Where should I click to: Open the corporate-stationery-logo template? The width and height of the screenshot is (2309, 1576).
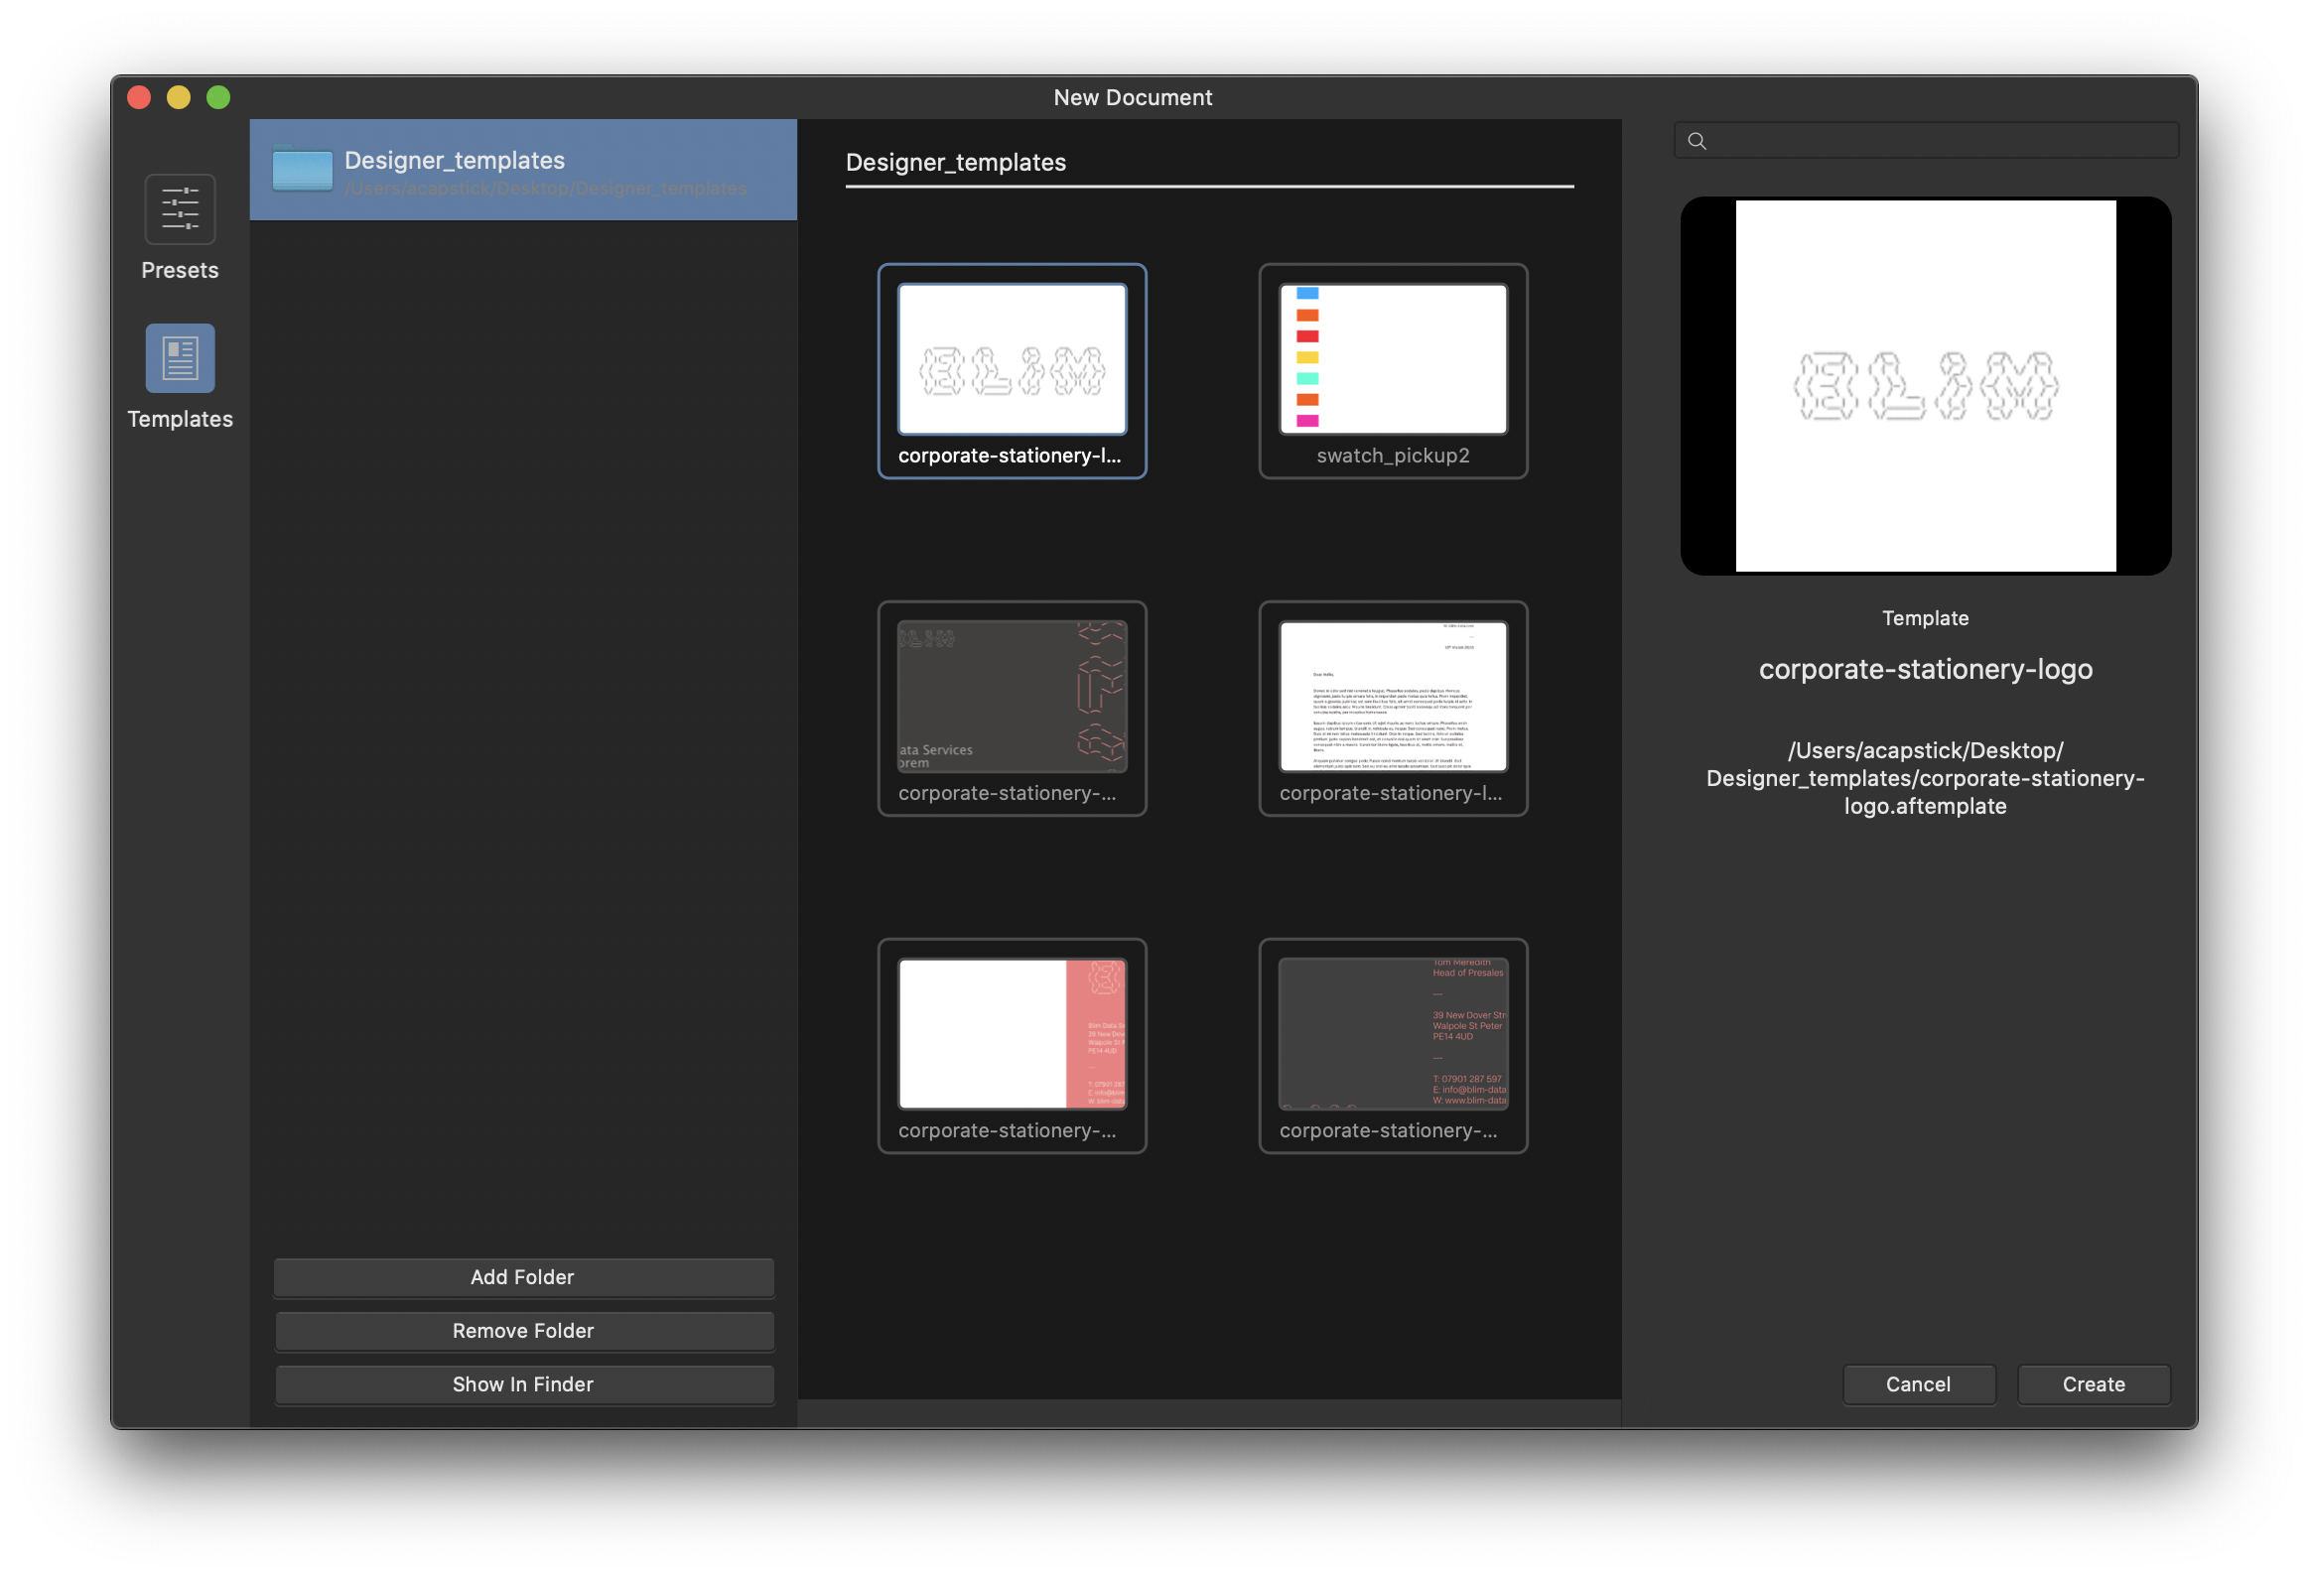point(2092,1384)
